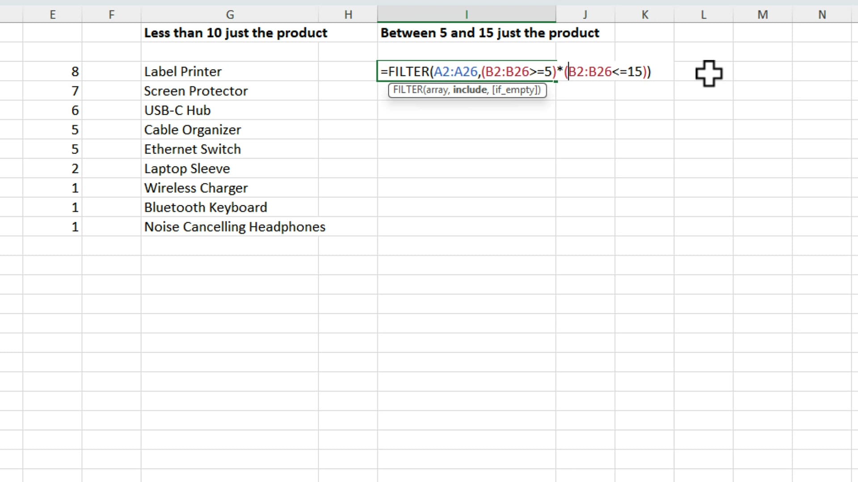
Task: Select column F header
Action: (x=111, y=14)
